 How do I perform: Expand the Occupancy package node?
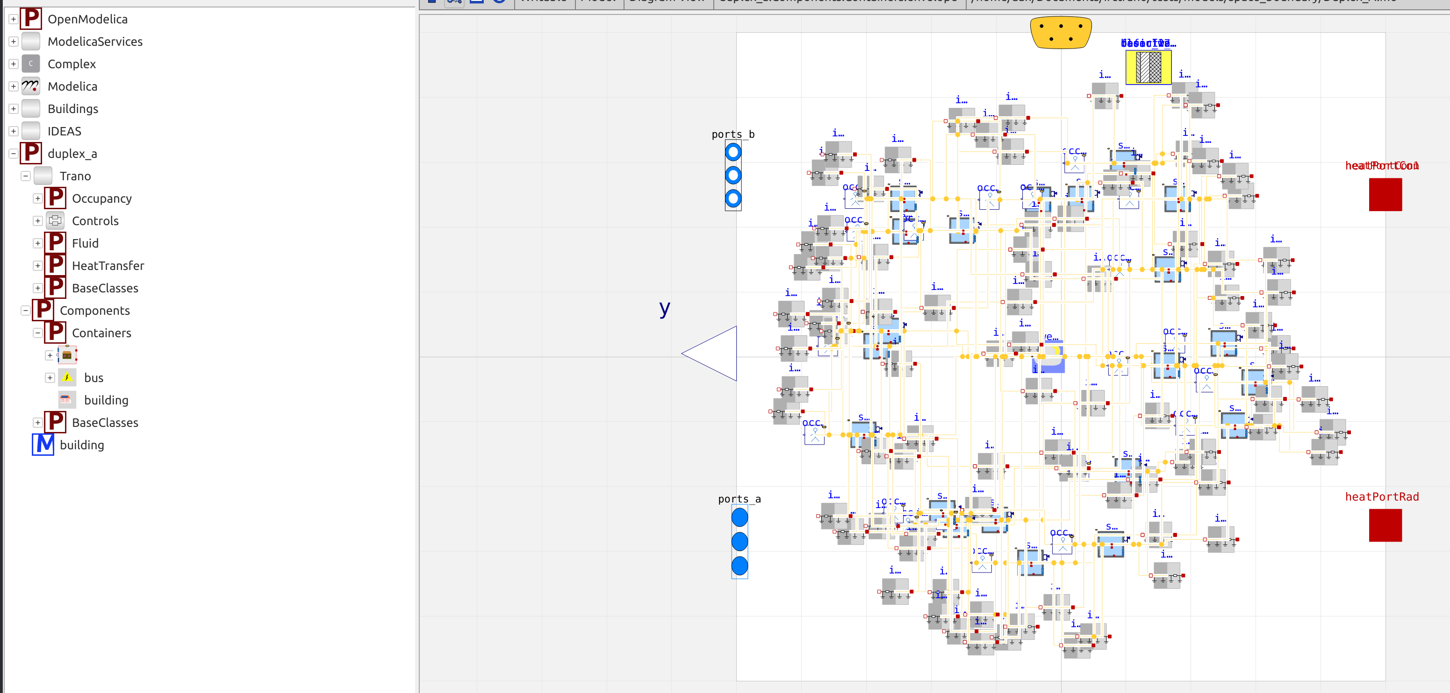(x=38, y=198)
